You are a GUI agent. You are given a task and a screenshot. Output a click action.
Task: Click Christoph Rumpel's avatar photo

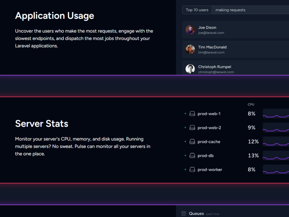[x=190, y=69]
